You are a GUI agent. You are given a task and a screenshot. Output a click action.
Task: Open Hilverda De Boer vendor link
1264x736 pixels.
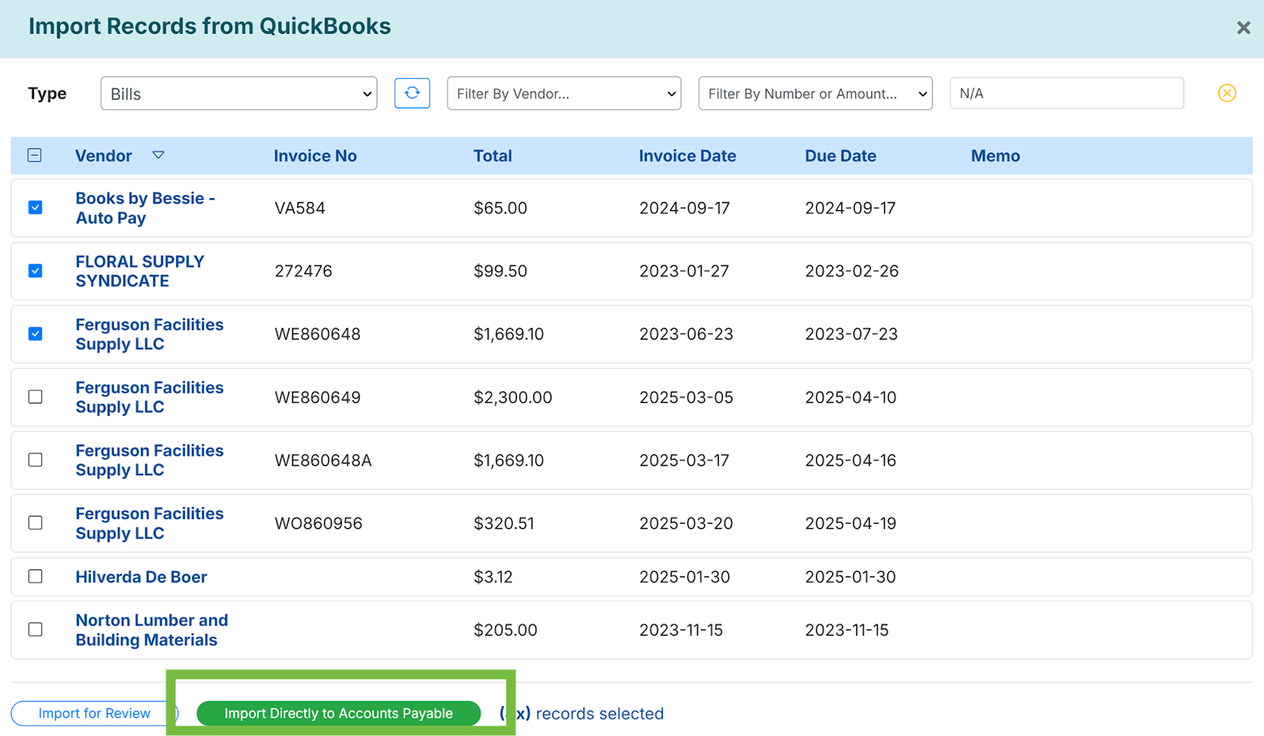(x=141, y=576)
